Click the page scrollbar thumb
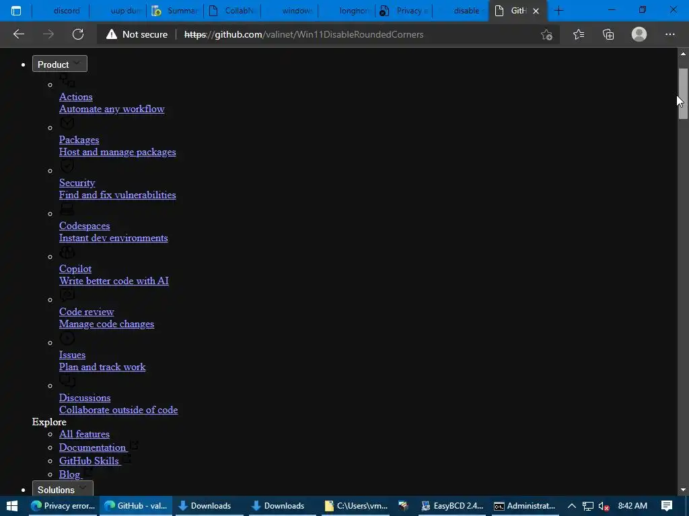This screenshot has height=516, width=689. tap(683, 93)
